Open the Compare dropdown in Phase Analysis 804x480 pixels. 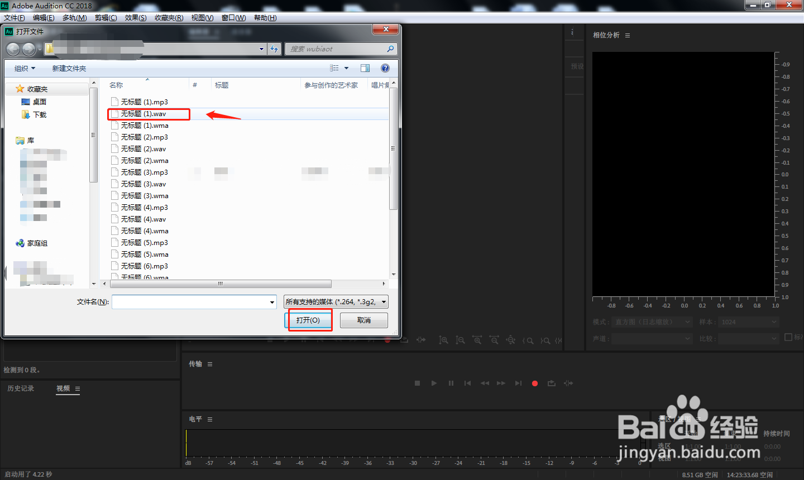point(748,339)
